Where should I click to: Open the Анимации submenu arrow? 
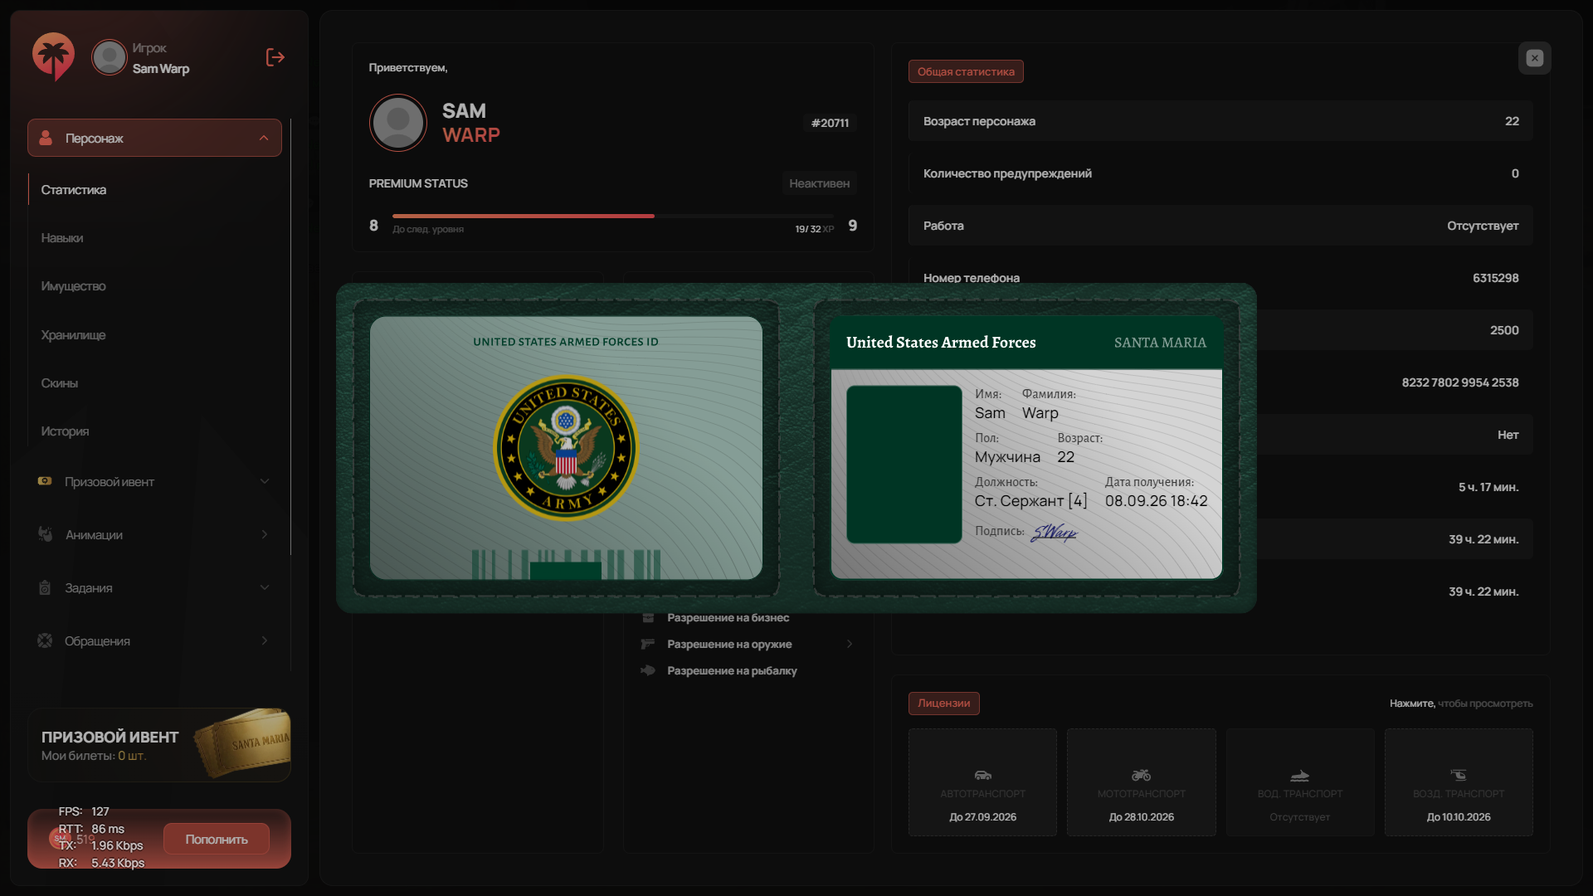[265, 535]
